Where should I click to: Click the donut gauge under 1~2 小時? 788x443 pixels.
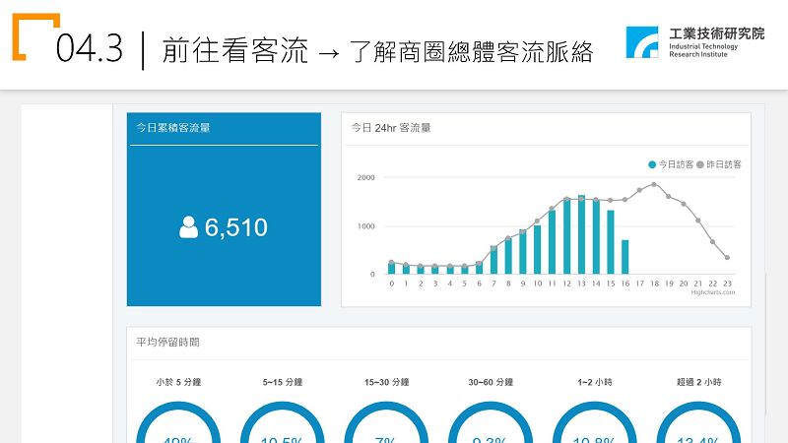(x=595, y=422)
